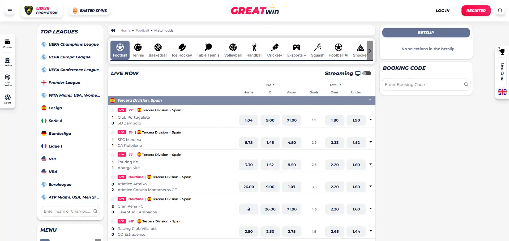
Task: Go to Football breadcrumb link
Action: [142, 31]
